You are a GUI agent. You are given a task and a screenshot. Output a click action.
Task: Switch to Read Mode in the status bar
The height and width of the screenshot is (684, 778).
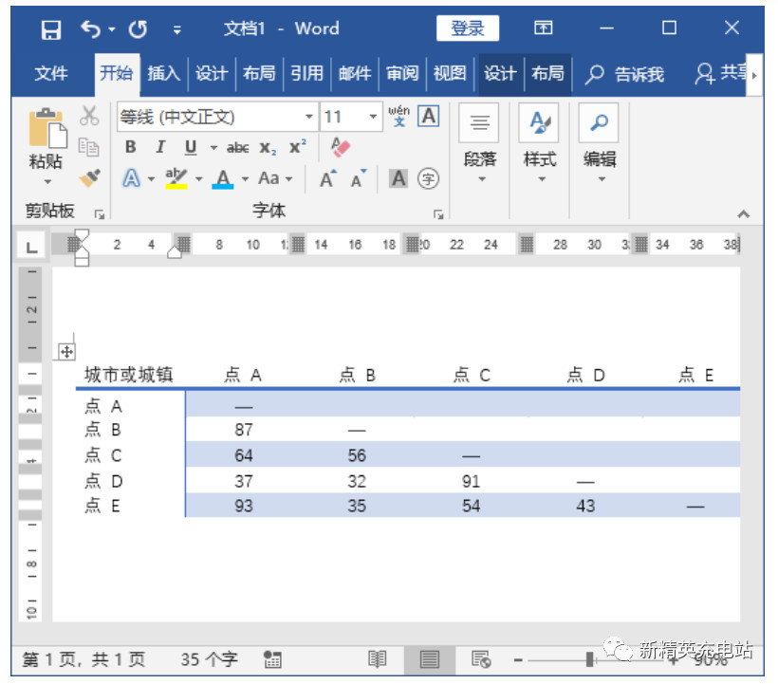[x=377, y=658]
